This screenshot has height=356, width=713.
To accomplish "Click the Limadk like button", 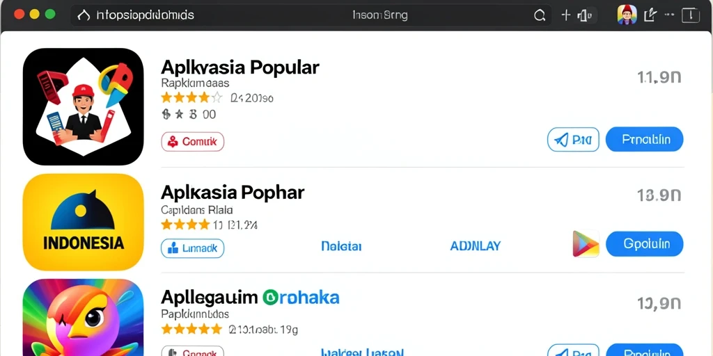I will [x=193, y=248].
